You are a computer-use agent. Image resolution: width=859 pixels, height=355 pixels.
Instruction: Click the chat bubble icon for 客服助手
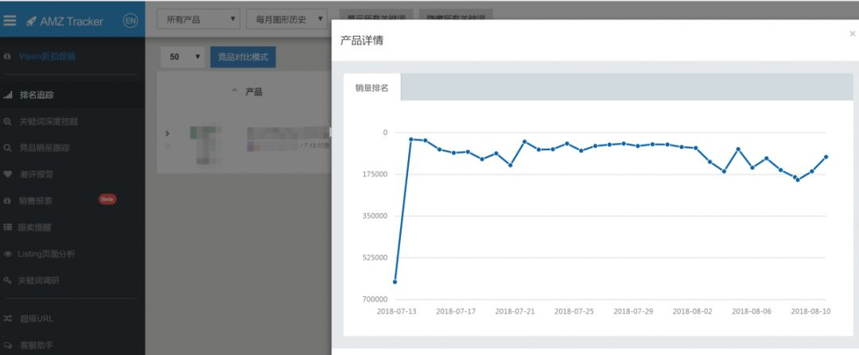click(7, 345)
